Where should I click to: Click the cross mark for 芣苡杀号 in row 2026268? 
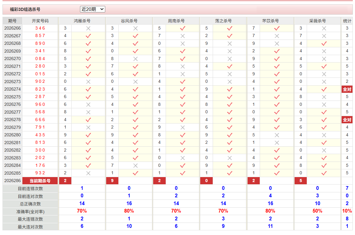pyautogui.click(x=277, y=44)
